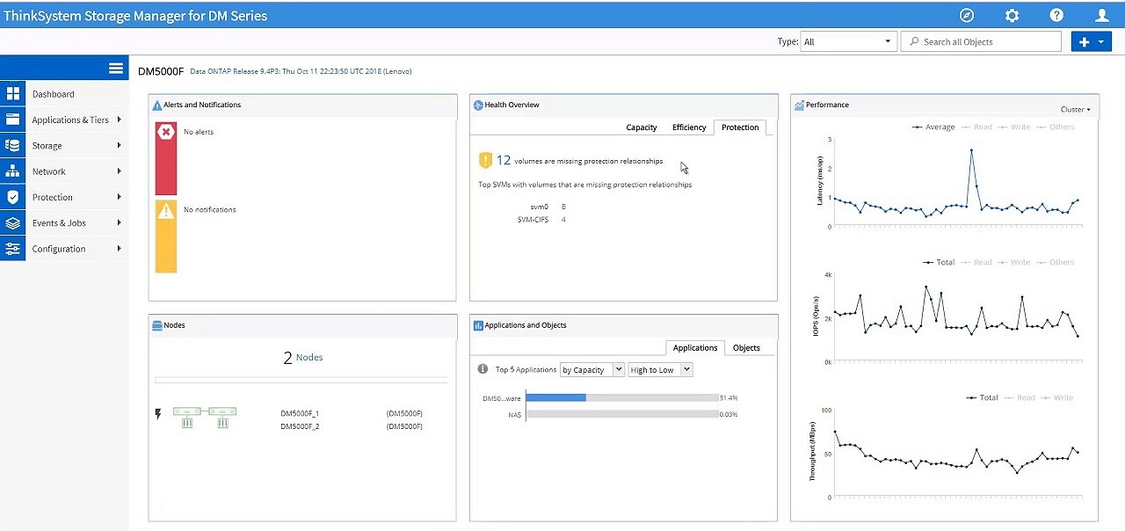The width and height of the screenshot is (1125, 531).
Task: Click node name DM5000F_2
Action: pos(300,426)
